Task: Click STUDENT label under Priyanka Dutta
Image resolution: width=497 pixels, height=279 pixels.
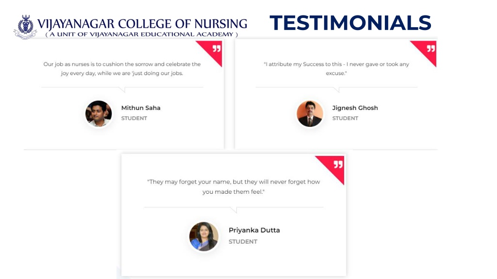Action: tap(243, 242)
